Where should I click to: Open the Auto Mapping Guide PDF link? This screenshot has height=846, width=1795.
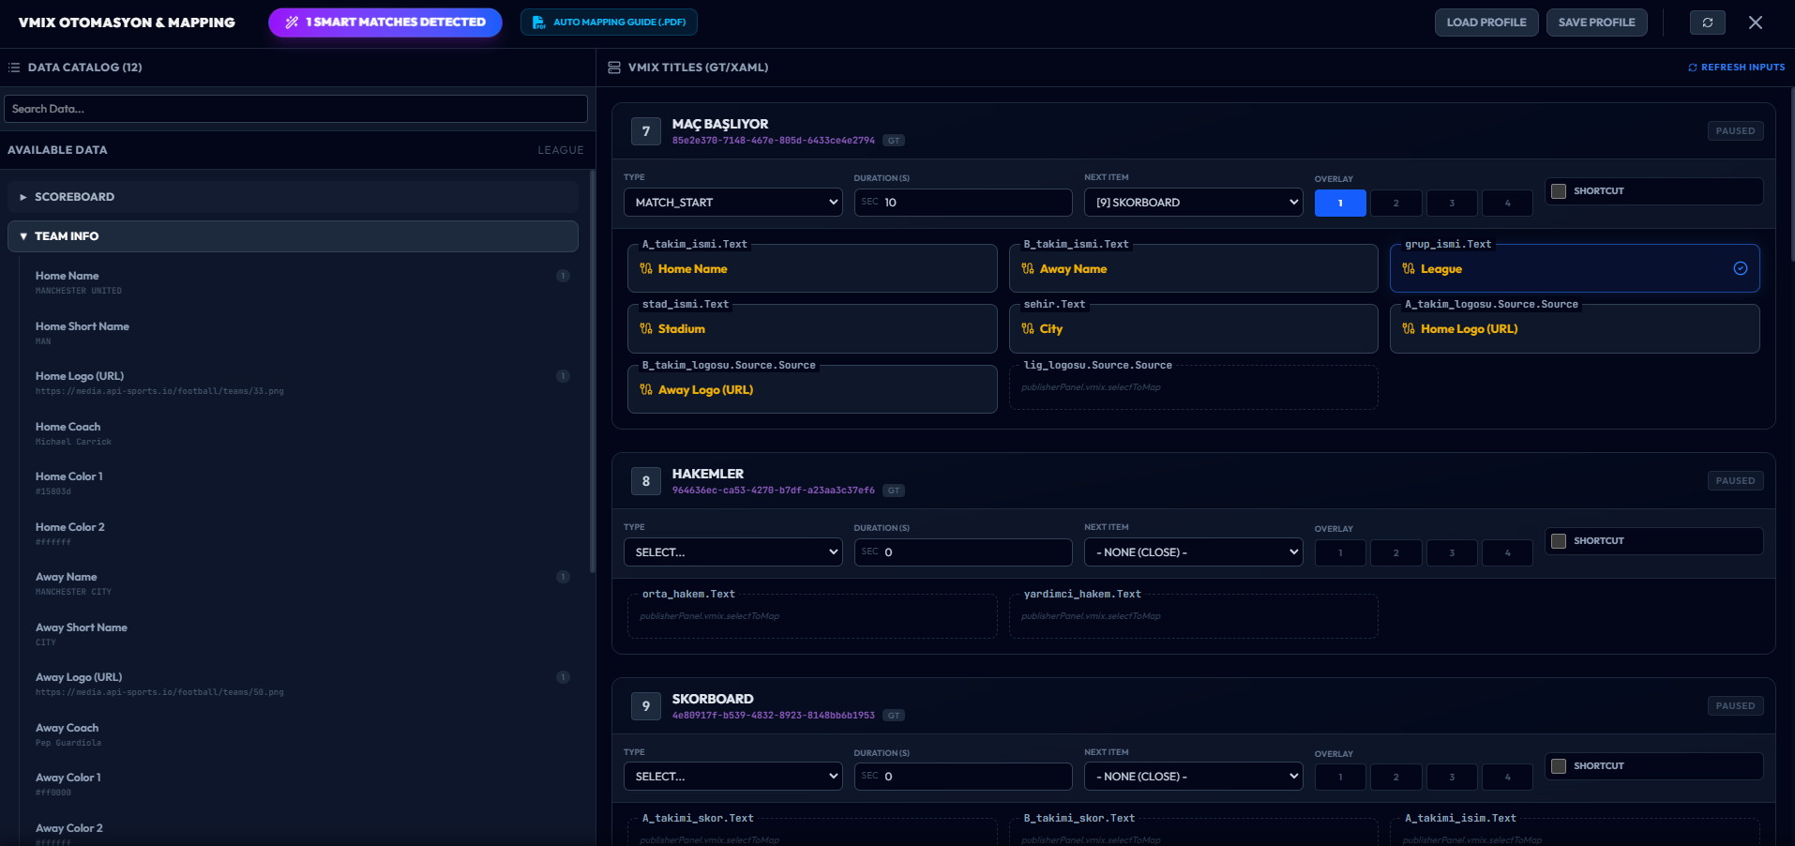[609, 23]
